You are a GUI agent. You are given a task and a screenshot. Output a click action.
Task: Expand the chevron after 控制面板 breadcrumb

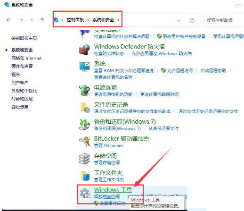(88, 20)
